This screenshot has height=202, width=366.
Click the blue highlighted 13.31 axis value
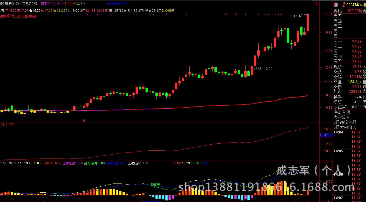(326, 135)
